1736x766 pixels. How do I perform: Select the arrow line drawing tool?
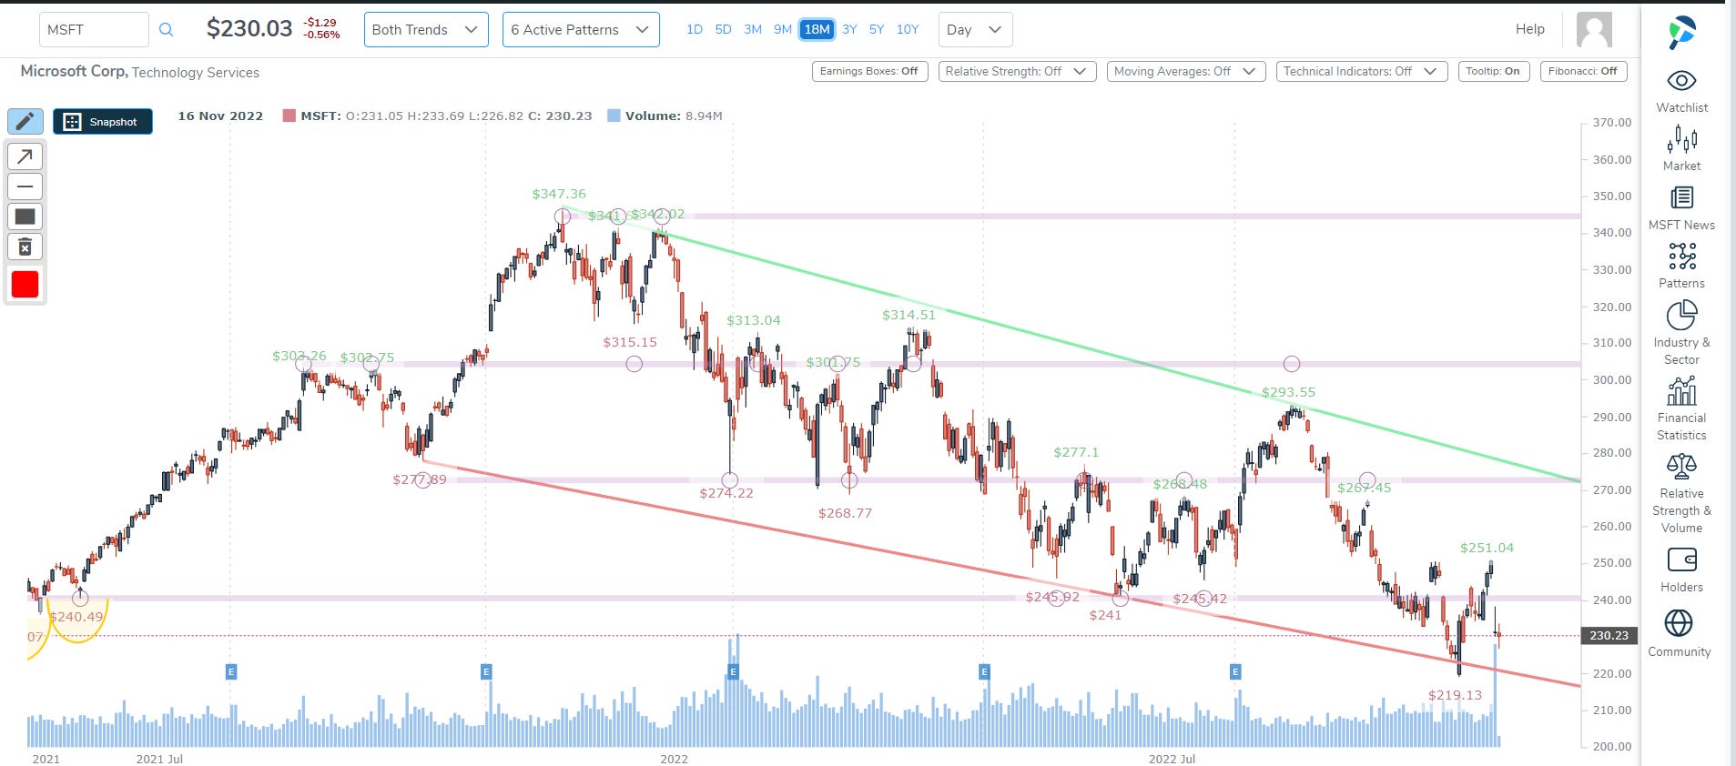tap(25, 156)
